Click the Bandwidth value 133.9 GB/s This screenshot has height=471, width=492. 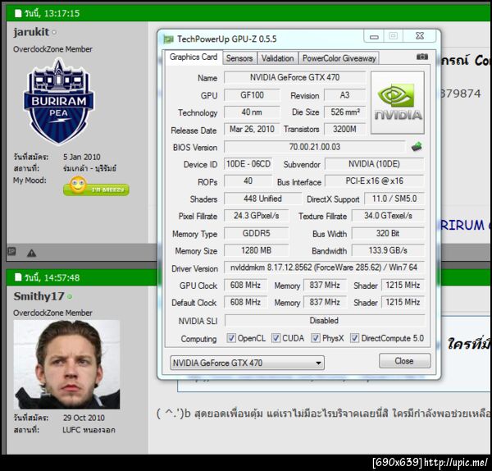(x=388, y=250)
